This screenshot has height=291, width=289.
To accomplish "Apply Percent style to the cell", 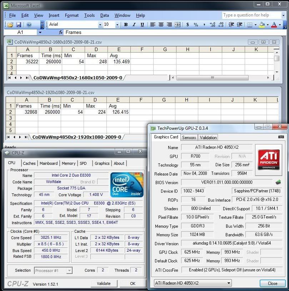I will (x=196, y=25).
